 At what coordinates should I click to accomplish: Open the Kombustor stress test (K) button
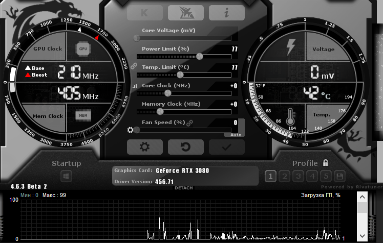[145, 13]
